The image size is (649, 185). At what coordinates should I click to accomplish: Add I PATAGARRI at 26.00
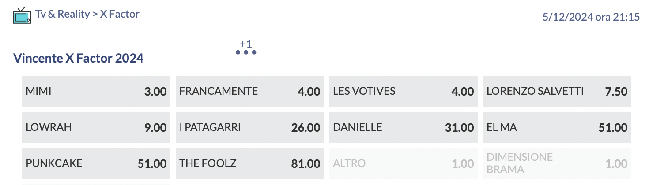pyautogui.click(x=250, y=127)
